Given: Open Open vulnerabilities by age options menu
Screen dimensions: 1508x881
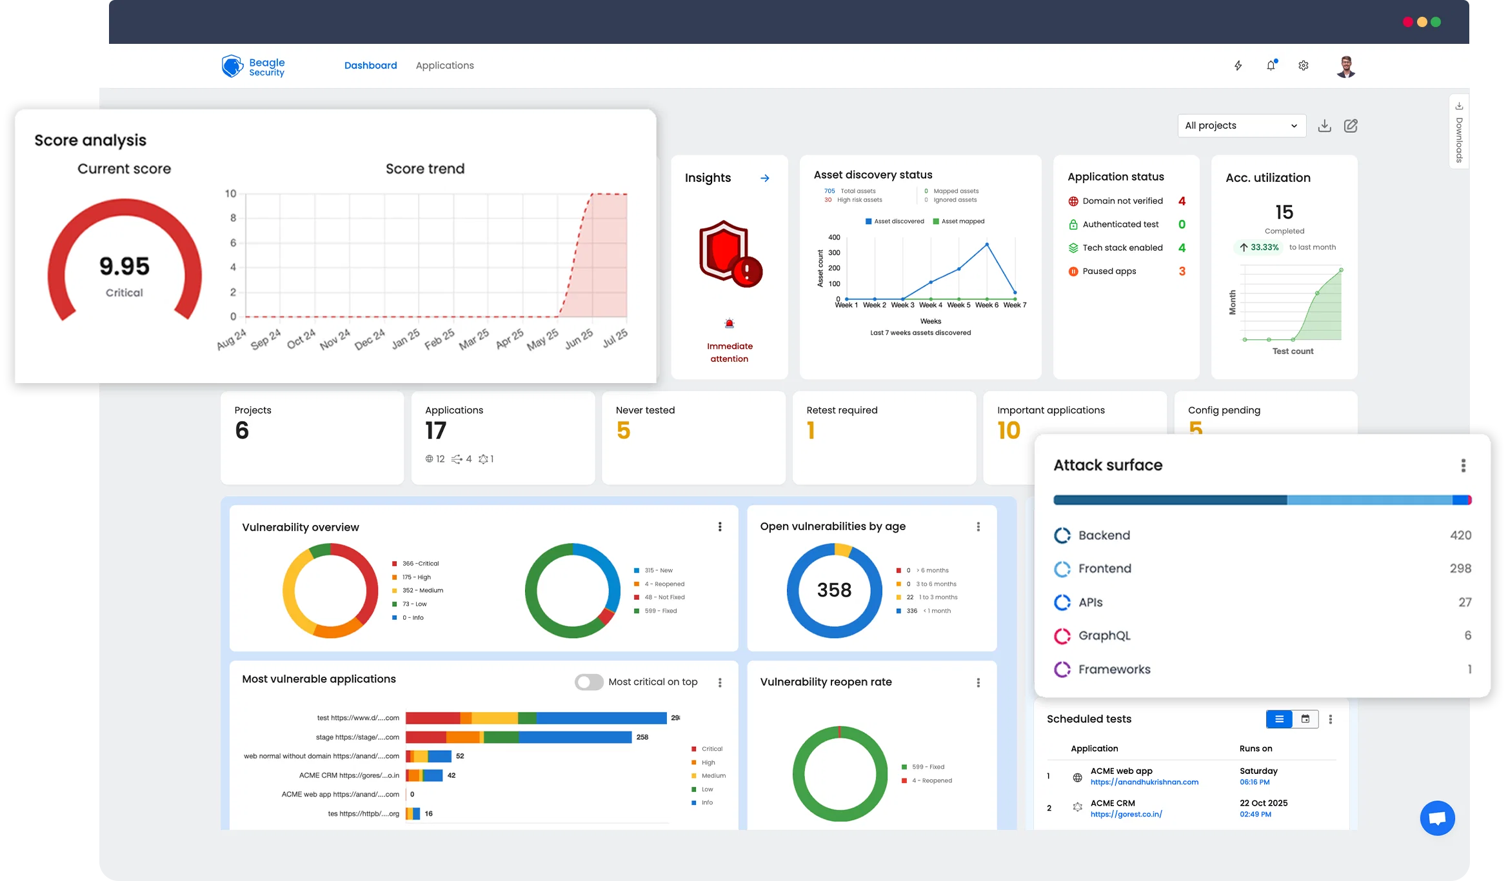Looking at the screenshot, I should [978, 527].
